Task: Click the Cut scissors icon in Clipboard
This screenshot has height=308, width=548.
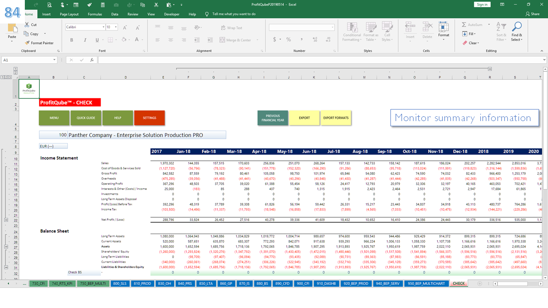Action: [27, 25]
